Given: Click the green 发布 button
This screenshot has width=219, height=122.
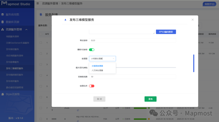Looking at the screenshot, I should (151, 99).
